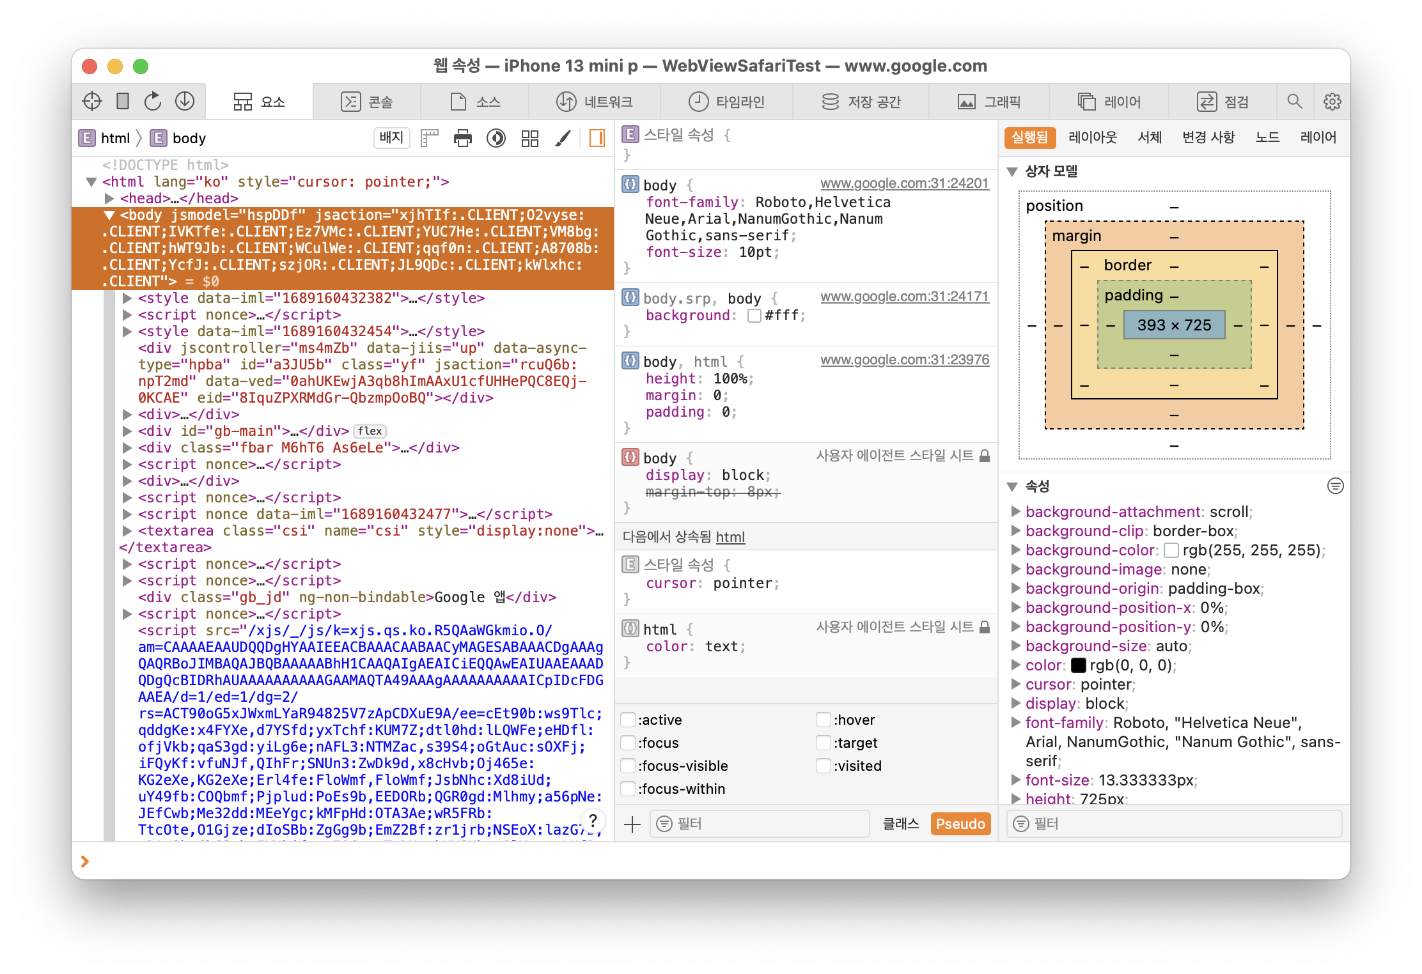Image resolution: width=1422 pixels, height=974 pixels.
Task: Tick the :focus-within checkbox
Action: pyautogui.click(x=628, y=789)
